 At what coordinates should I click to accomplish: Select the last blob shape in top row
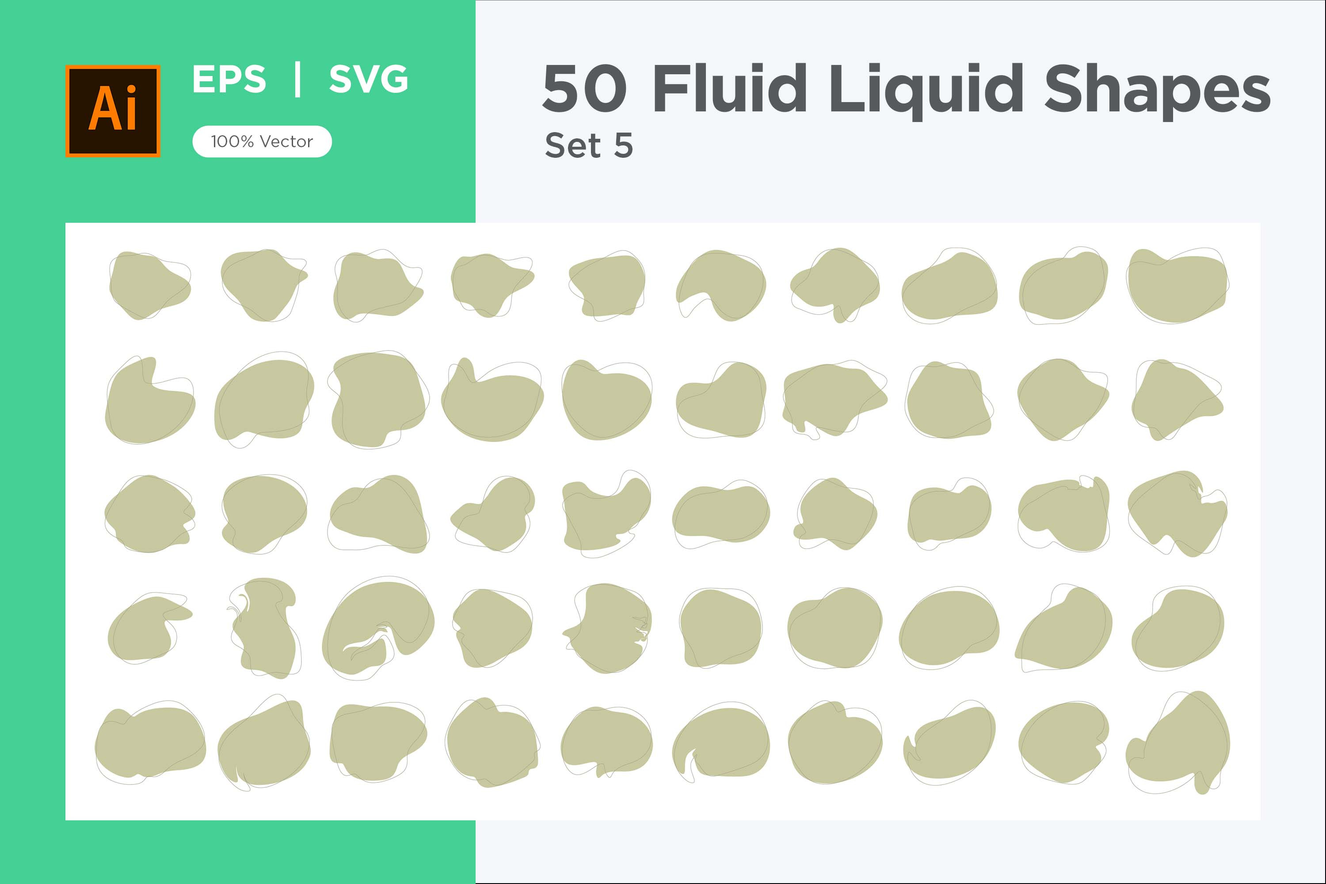point(1178,285)
